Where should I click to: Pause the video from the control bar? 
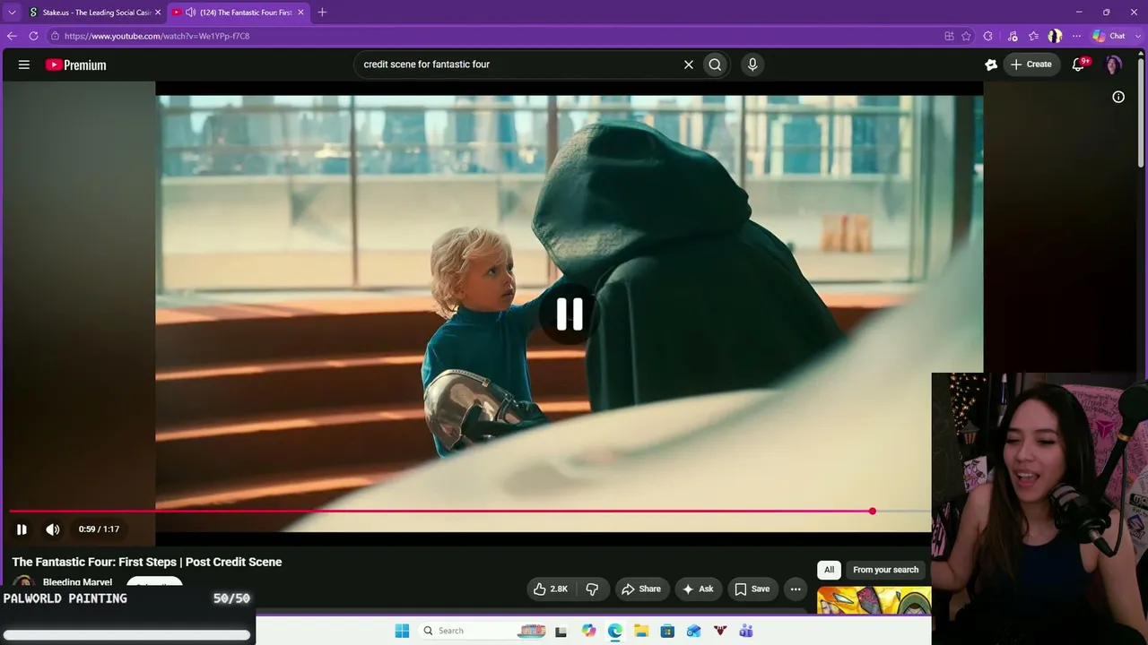[22, 529]
